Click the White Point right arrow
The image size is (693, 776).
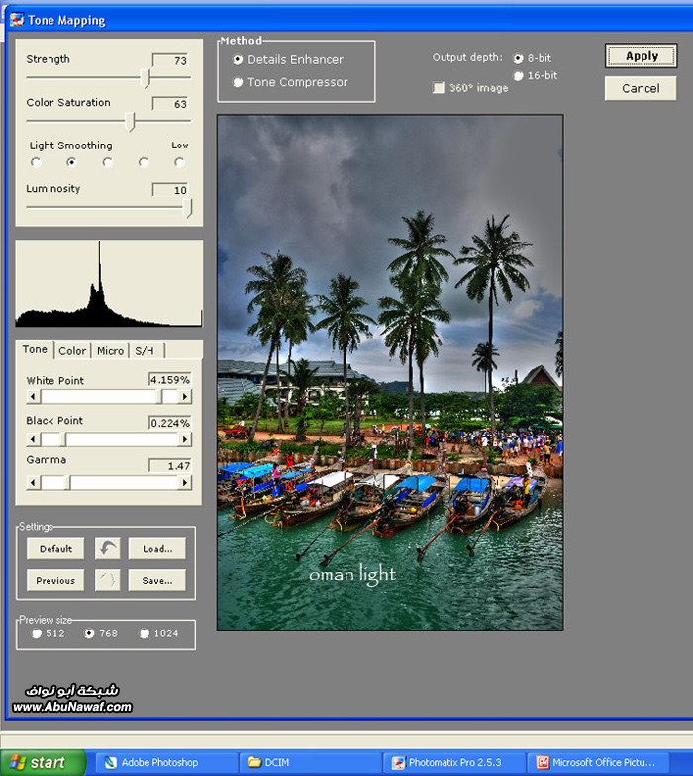[184, 397]
